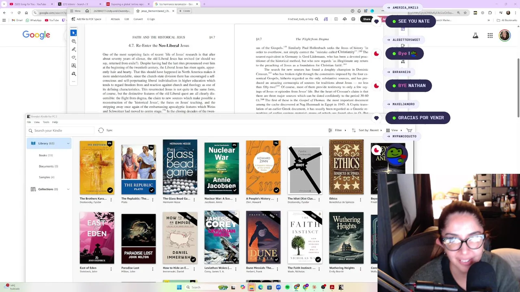
Task: Select the draw freeform lasso tool in Acrobat
Action: tap(74, 57)
